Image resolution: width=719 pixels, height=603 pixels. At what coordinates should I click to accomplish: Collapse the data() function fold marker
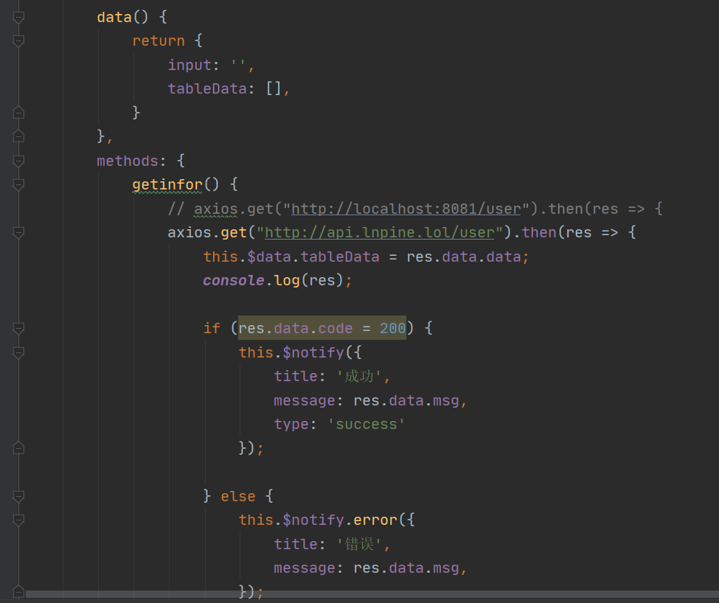tap(18, 18)
